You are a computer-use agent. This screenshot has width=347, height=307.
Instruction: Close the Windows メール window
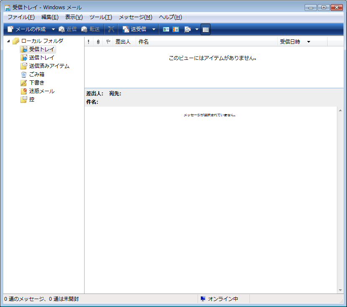pos(337,8)
